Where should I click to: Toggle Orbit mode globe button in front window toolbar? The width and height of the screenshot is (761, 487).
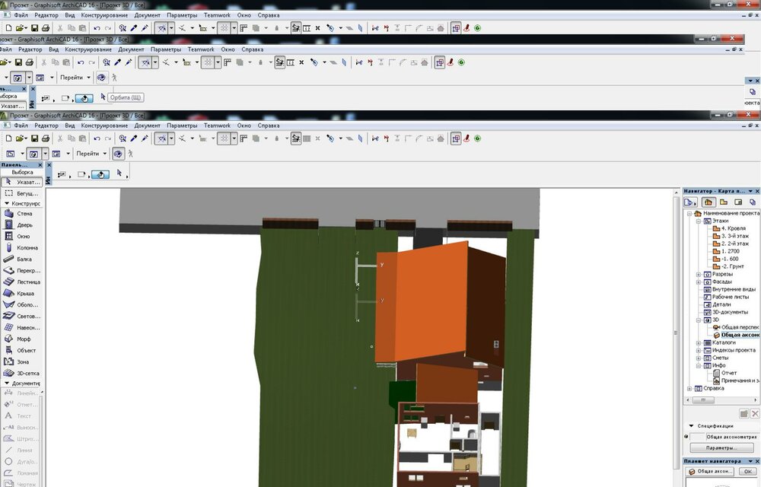(x=118, y=154)
